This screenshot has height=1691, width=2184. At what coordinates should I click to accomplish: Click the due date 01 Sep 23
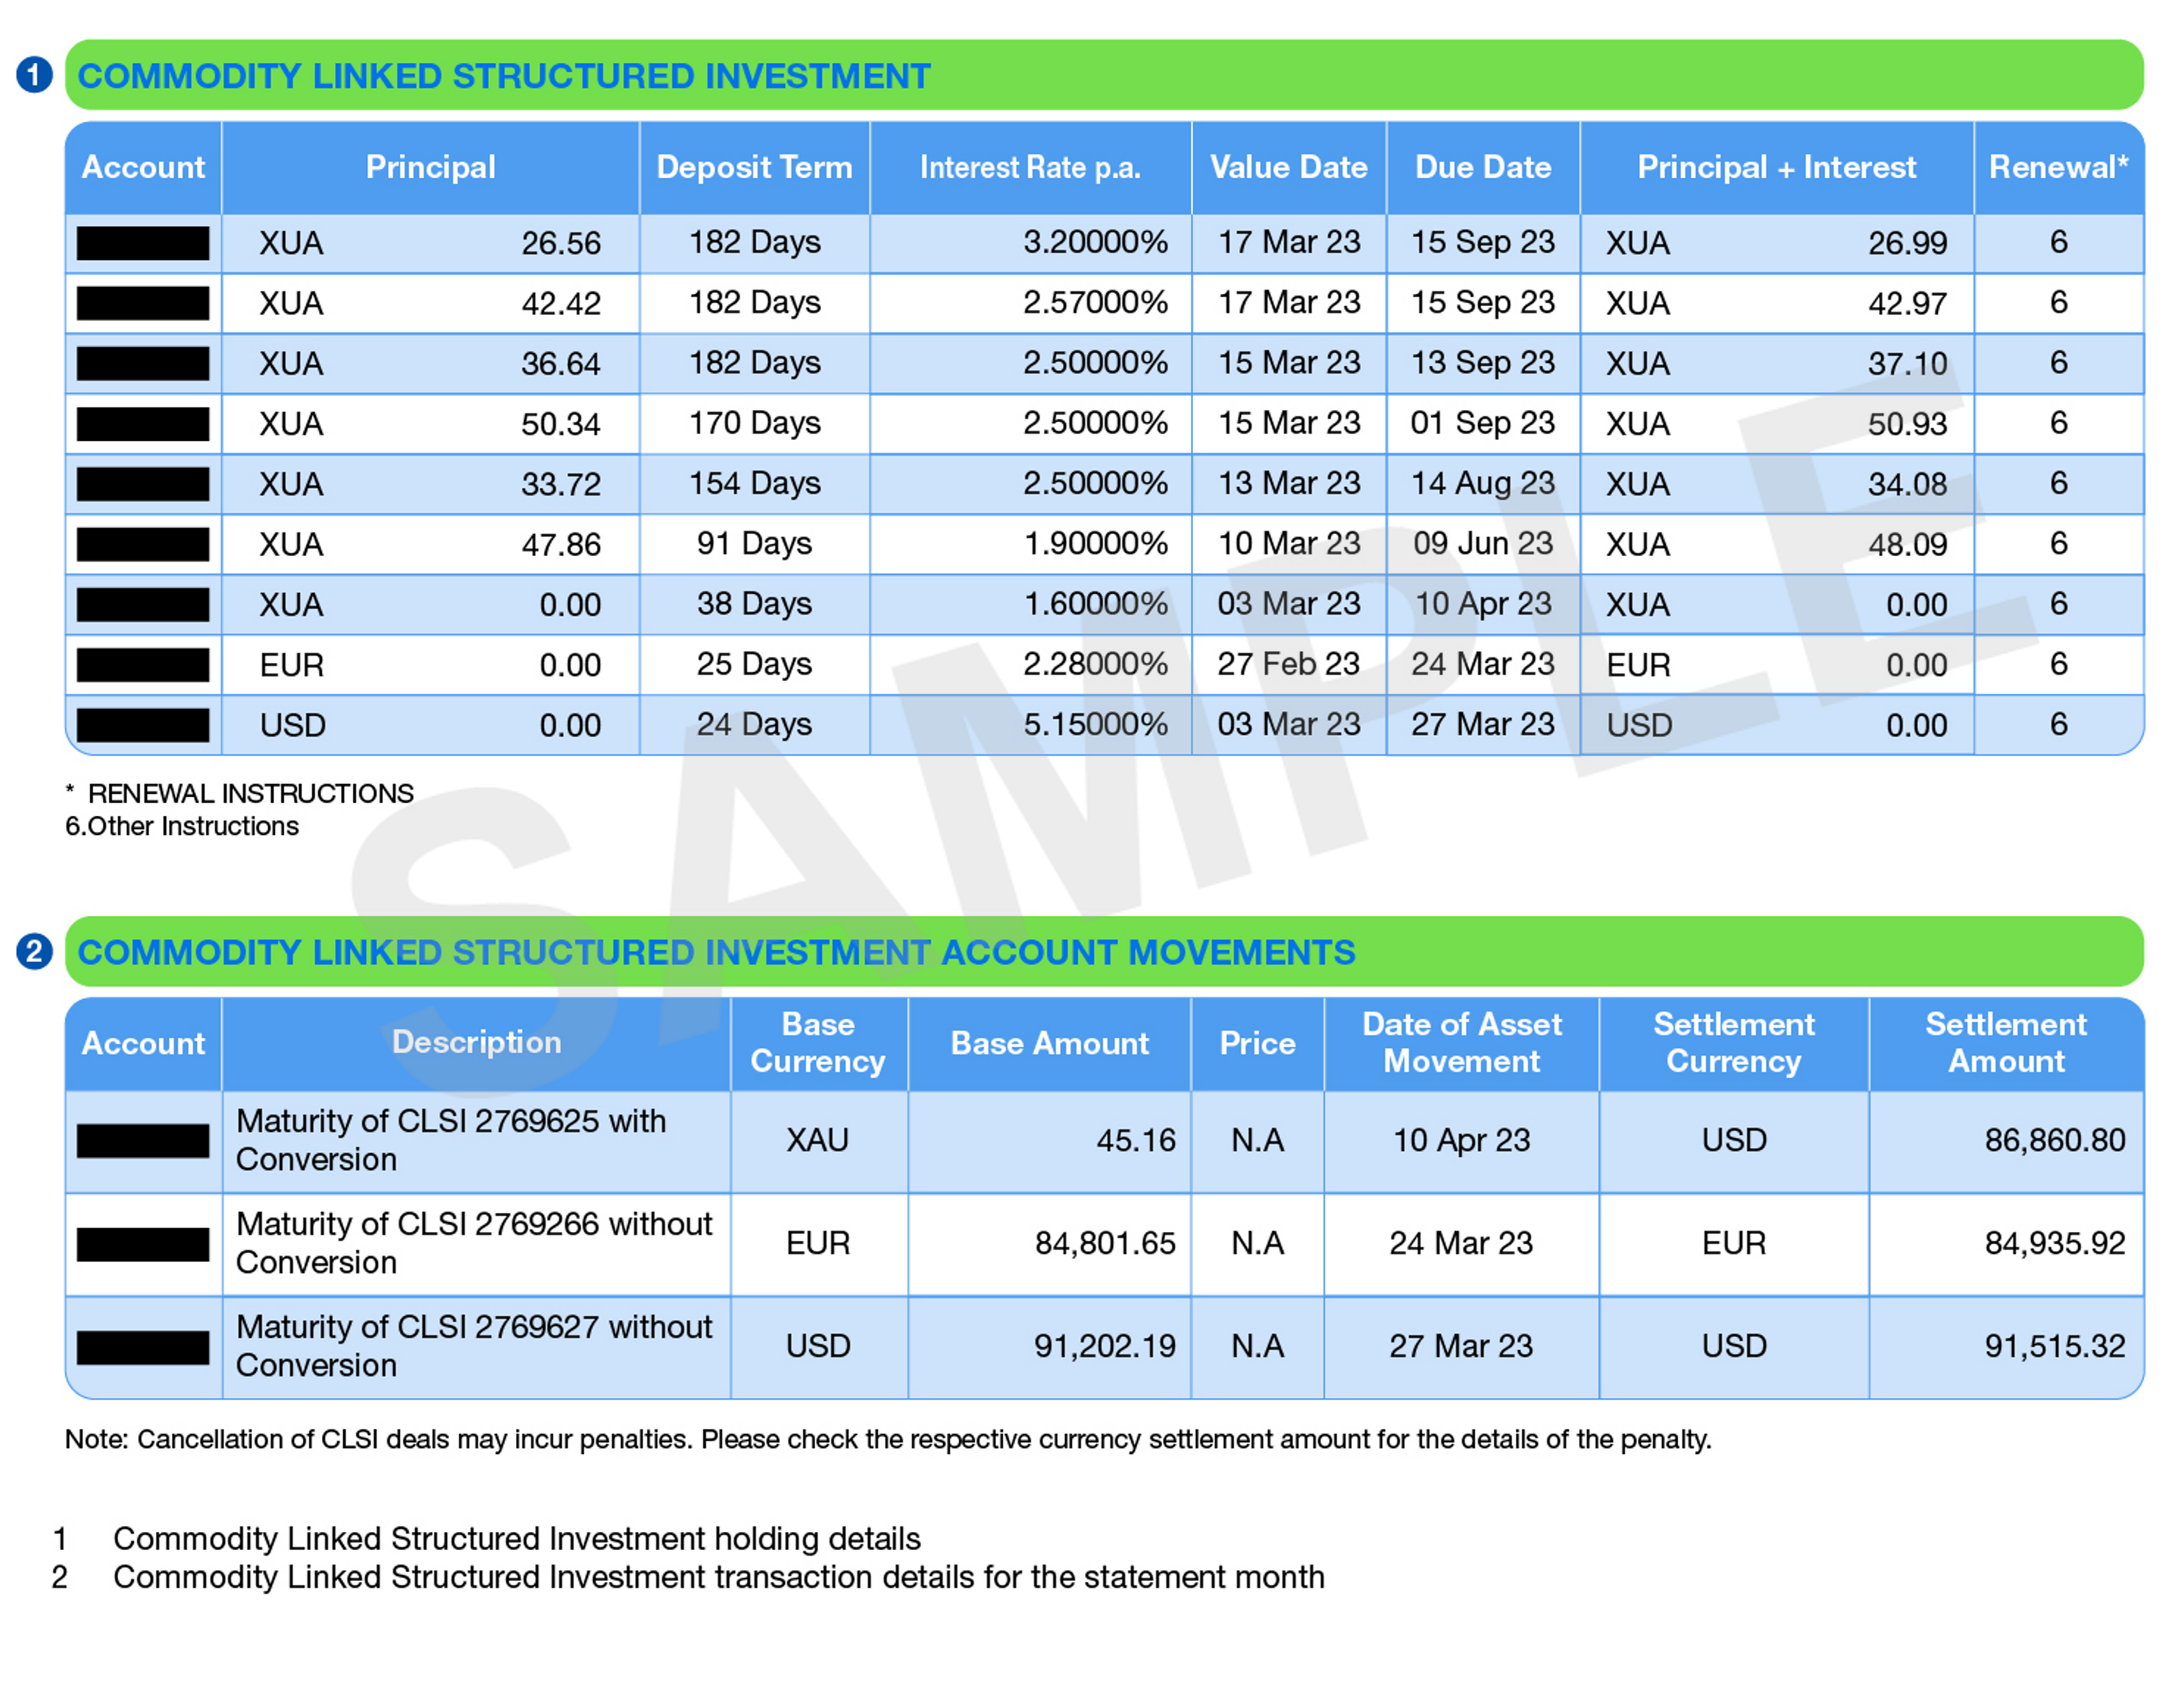(x=1483, y=423)
